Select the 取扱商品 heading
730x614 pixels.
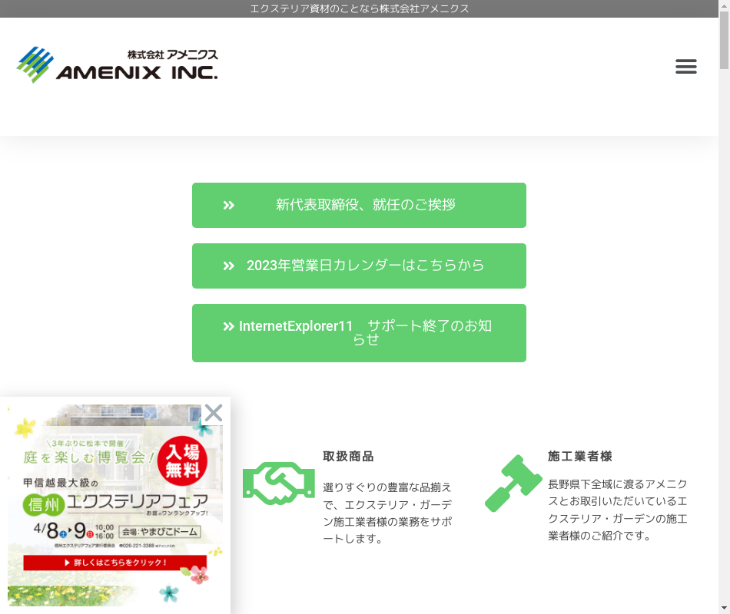[x=348, y=456]
